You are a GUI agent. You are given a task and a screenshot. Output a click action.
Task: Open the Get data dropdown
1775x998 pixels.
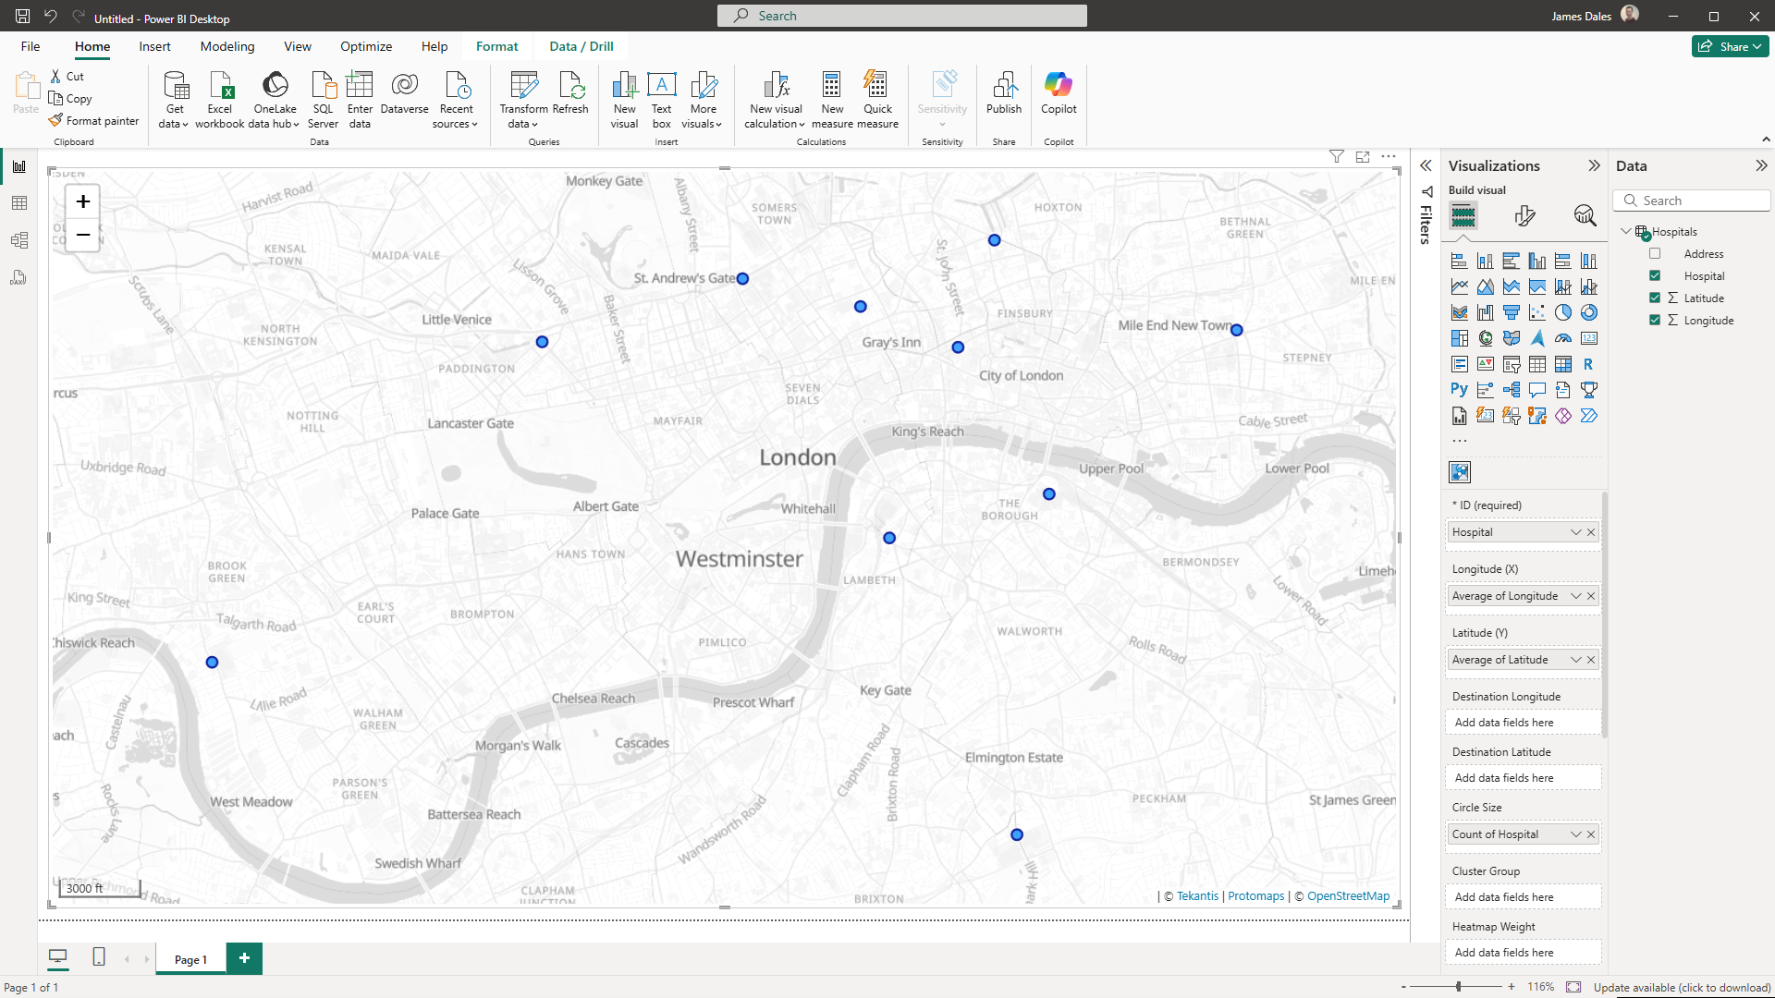tap(174, 124)
